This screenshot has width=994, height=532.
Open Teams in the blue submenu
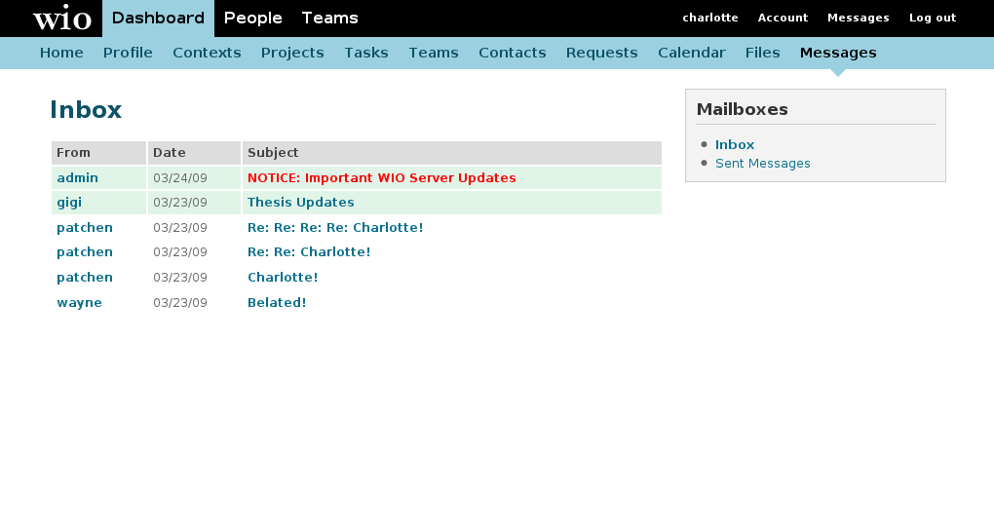434,53
